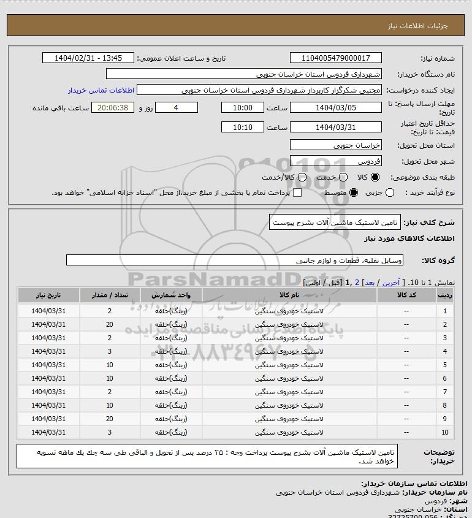Viewport: 472px width, 518px height.
Task: Click the توضیحات خریدار text box
Action: pos(207,456)
